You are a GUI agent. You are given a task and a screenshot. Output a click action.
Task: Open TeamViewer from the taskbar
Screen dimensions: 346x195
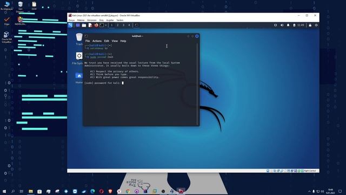pos(75,191)
